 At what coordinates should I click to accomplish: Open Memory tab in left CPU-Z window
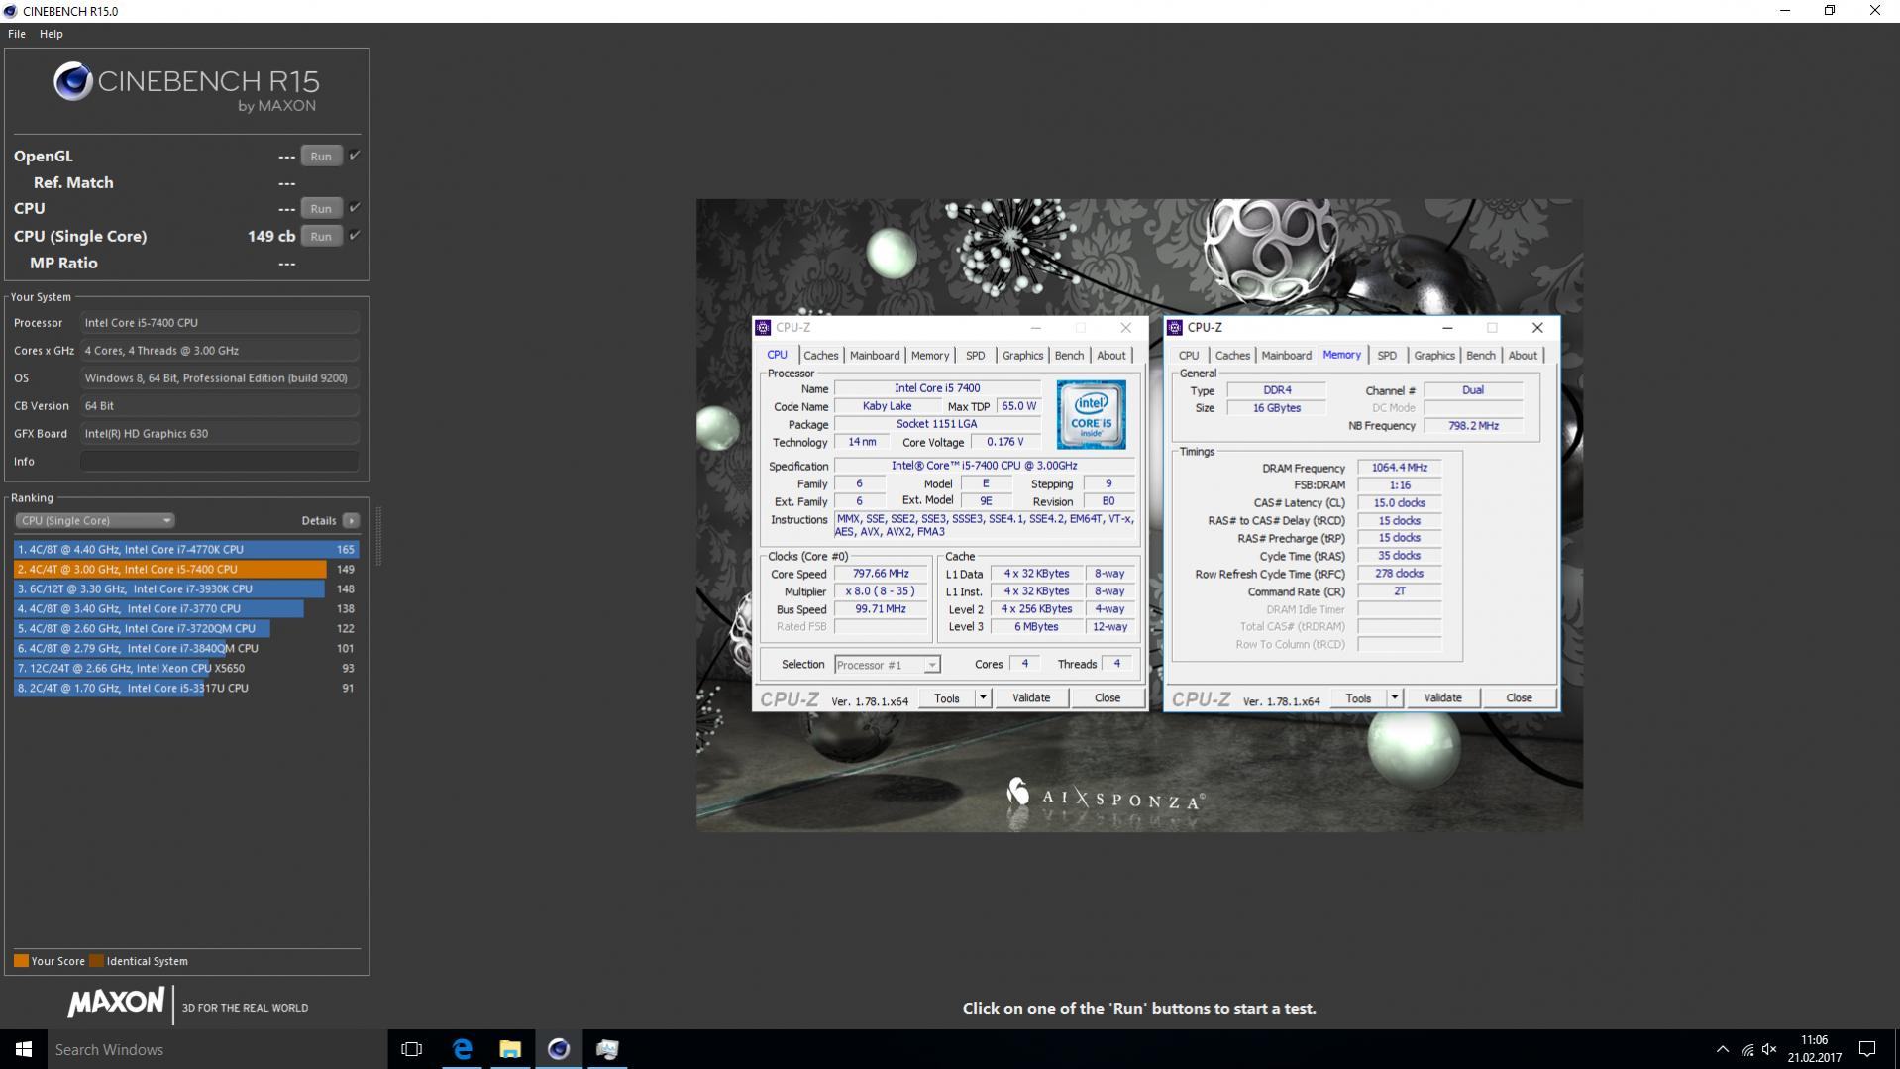point(930,356)
